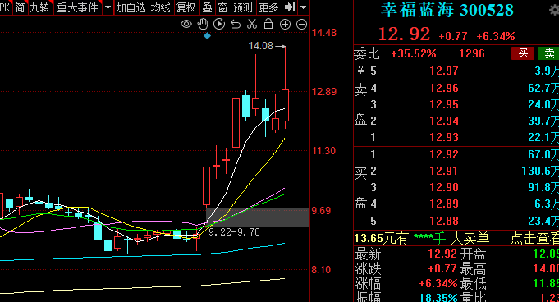Zoom out the candlestick chart
This screenshot has width=559, height=302.
click(x=301, y=25)
